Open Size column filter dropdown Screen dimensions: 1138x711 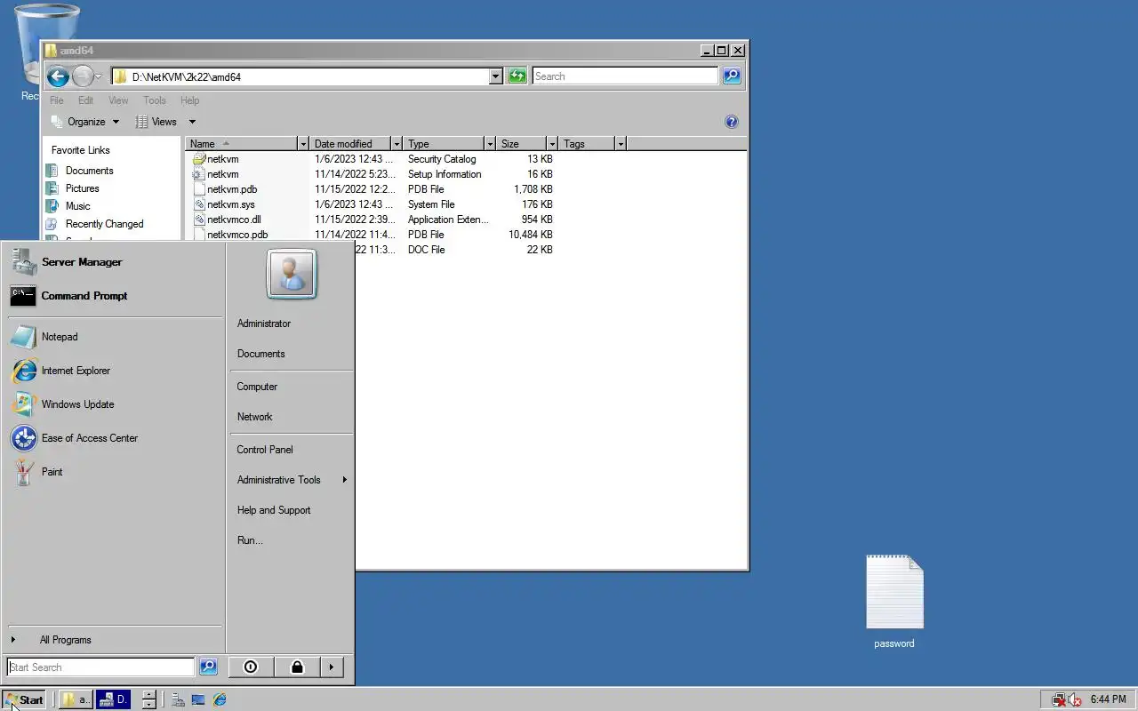pos(552,144)
